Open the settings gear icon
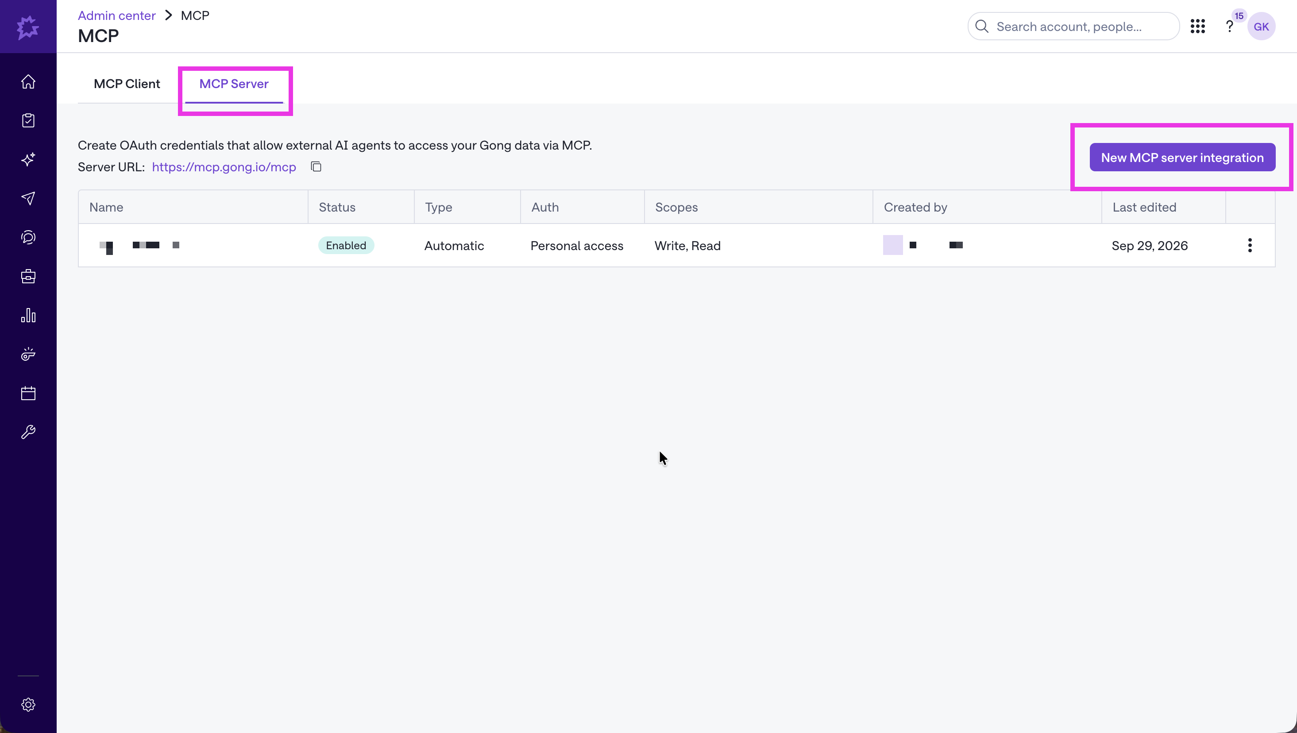 28,704
